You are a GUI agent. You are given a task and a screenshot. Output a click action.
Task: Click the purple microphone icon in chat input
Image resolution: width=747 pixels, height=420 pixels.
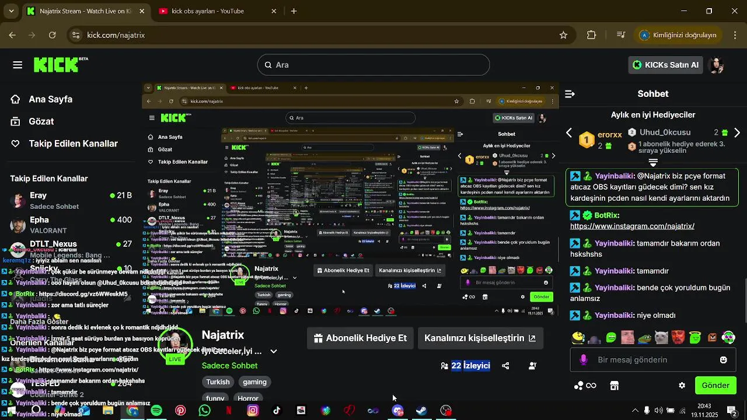tap(583, 360)
